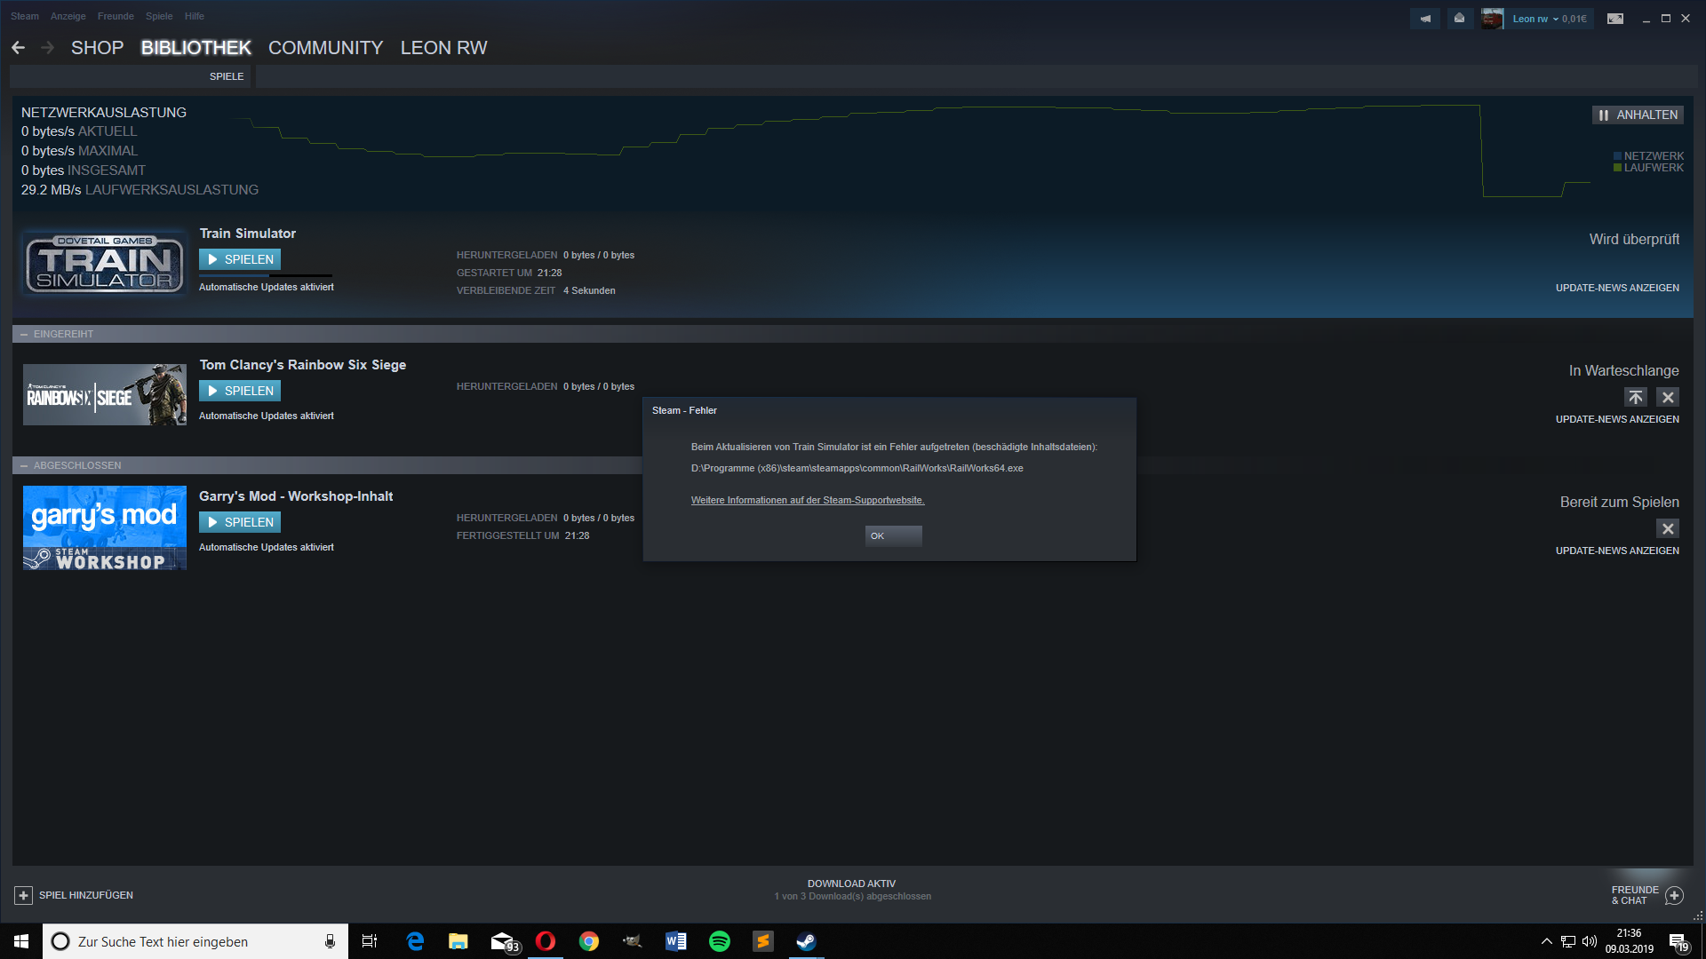The height and width of the screenshot is (959, 1706).
Task: Click Spielen for Train Simulator
Action: [x=240, y=259]
